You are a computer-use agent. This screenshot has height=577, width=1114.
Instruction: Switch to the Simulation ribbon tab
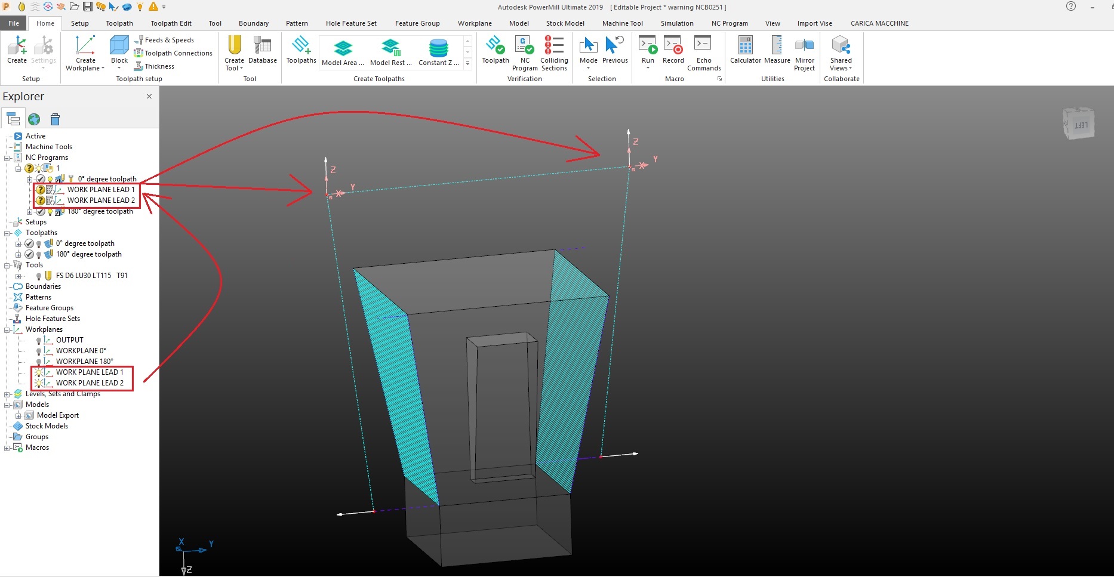pyautogui.click(x=676, y=23)
